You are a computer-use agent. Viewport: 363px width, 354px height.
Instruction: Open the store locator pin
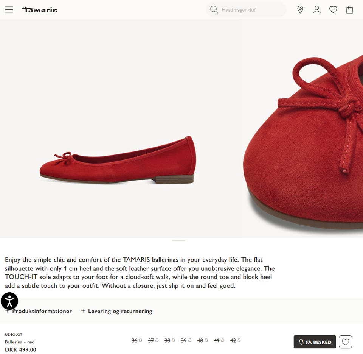(x=300, y=10)
